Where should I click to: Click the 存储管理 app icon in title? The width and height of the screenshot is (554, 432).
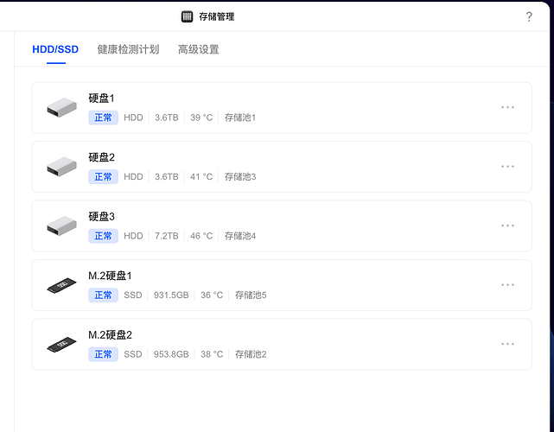187,16
